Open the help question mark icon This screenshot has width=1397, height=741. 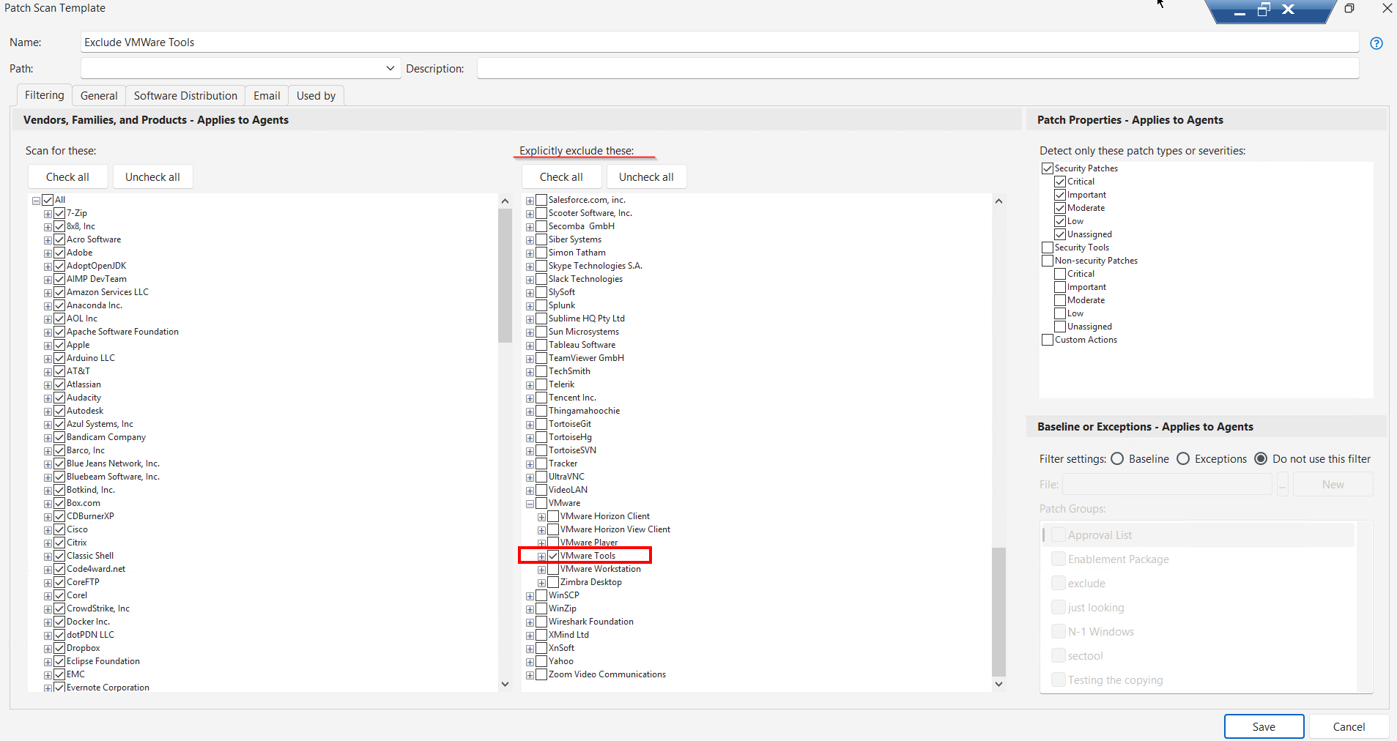[1376, 43]
